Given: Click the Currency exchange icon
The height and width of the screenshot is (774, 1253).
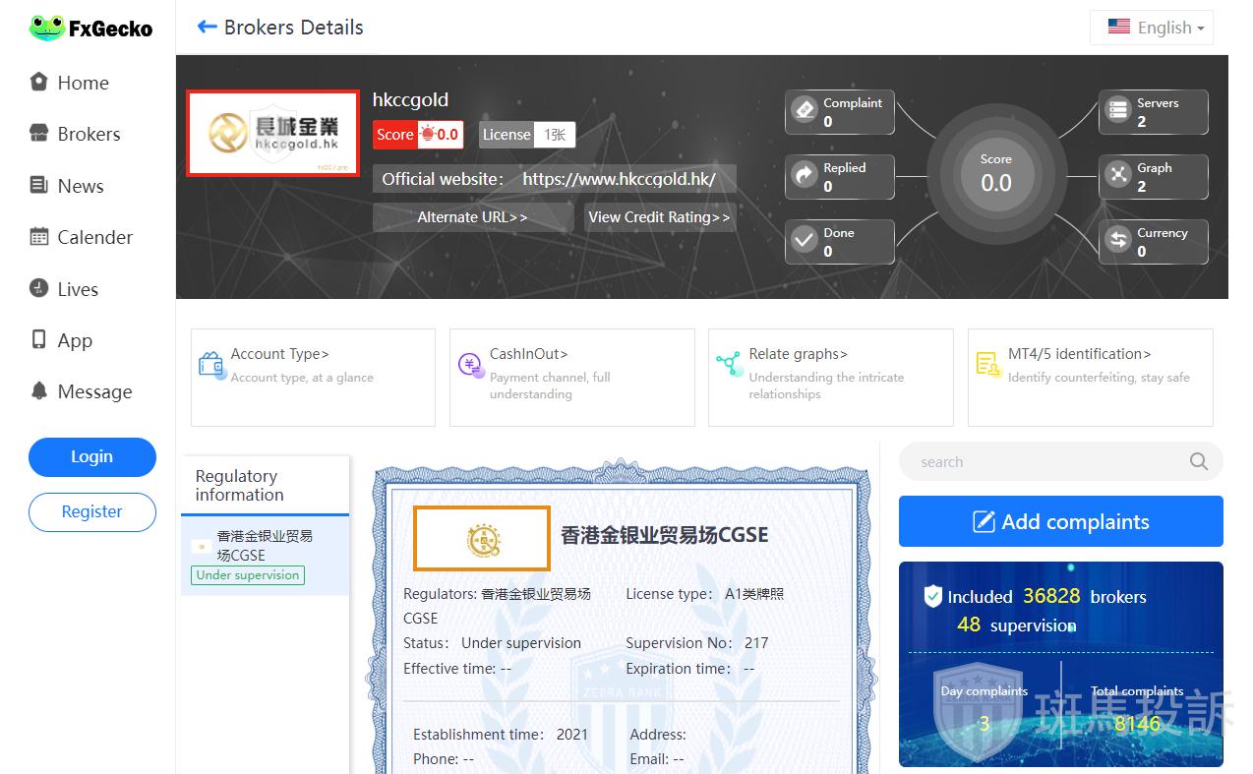Looking at the screenshot, I should point(1118,241).
